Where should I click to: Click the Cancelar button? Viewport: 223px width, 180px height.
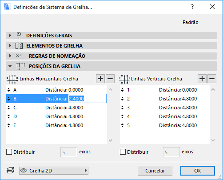tap(155, 171)
